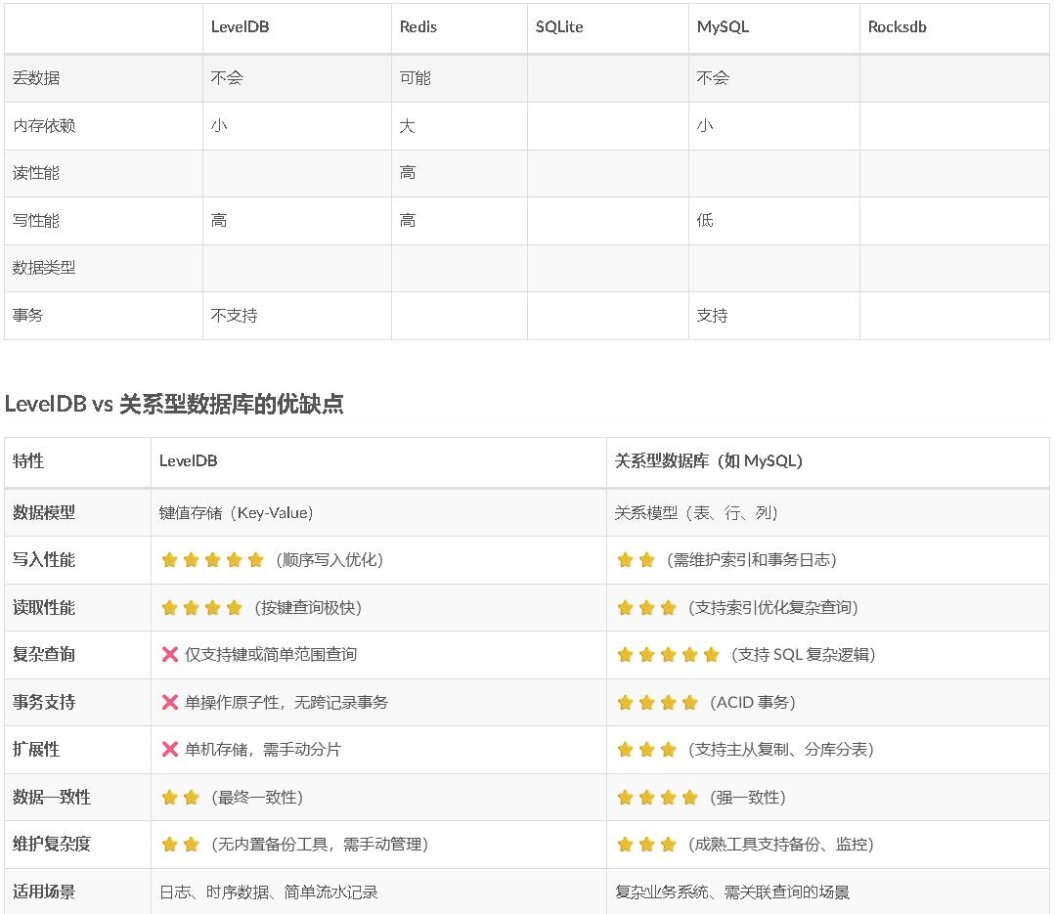The image size is (1055, 914).
Task: Click 高 in Redis 读性能 cell
Action: coord(407,173)
